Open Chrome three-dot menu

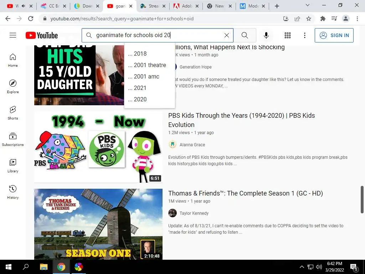pyautogui.click(x=357, y=19)
